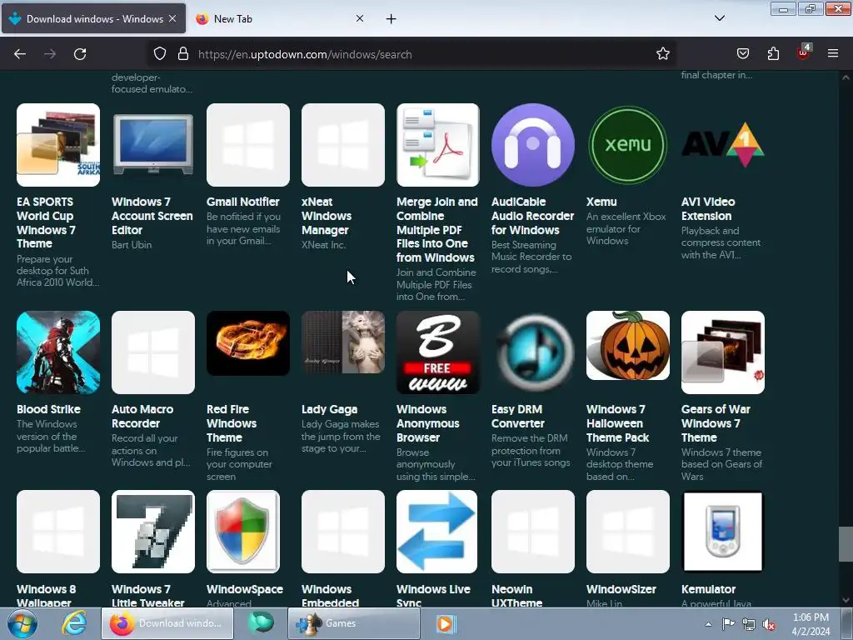This screenshot has width=853, height=640.
Task: Open a new browser tab
Action: pos(391,19)
